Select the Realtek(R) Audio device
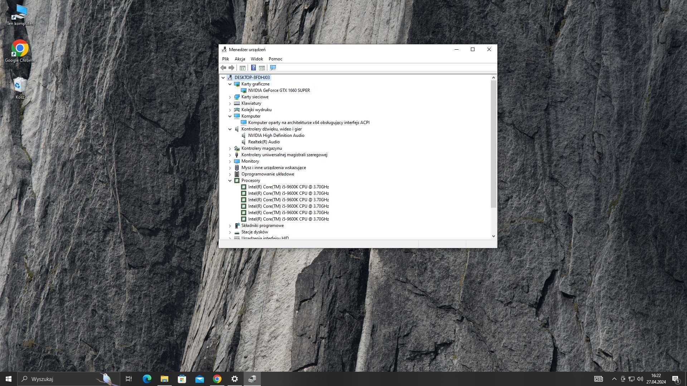The width and height of the screenshot is (687, 386). (x=264, y=142)
